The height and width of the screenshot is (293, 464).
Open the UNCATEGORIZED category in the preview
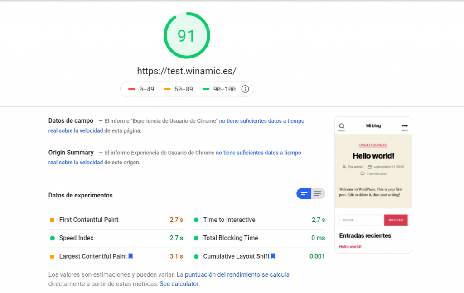pos(373,145)
